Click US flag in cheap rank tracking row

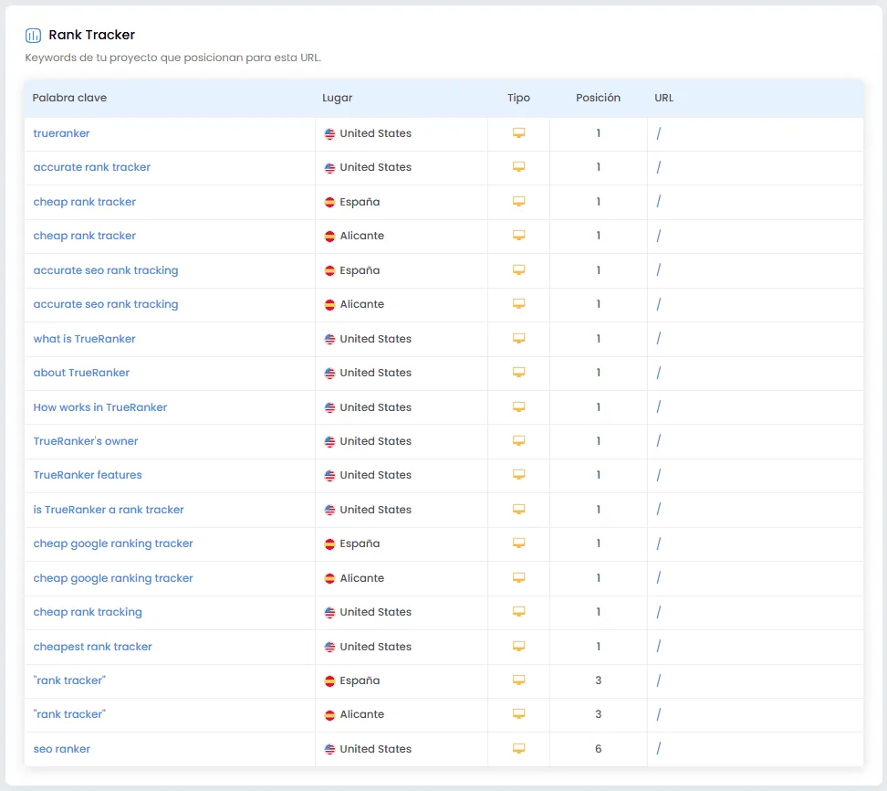pos(329,613)
